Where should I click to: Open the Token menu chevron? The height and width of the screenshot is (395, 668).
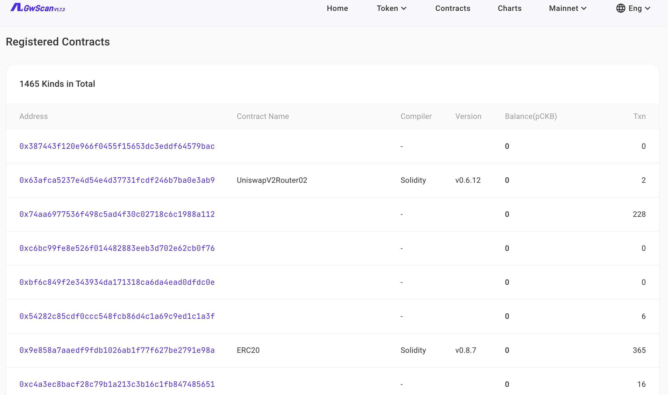point(404,8)
